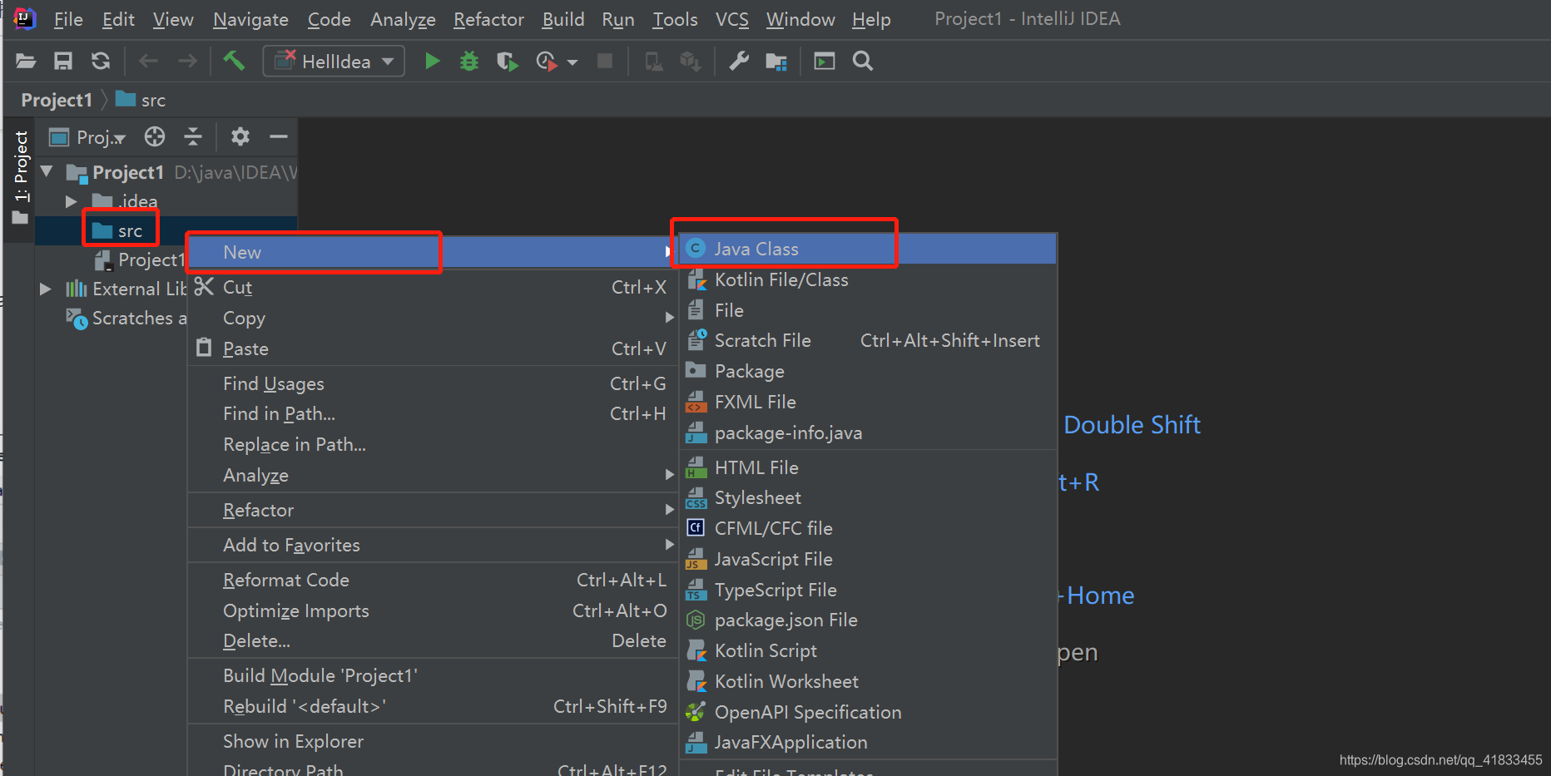Choose JavaFXApplication from New submenu
This screenshot has height=776, width=1551.
pos(869,742)
